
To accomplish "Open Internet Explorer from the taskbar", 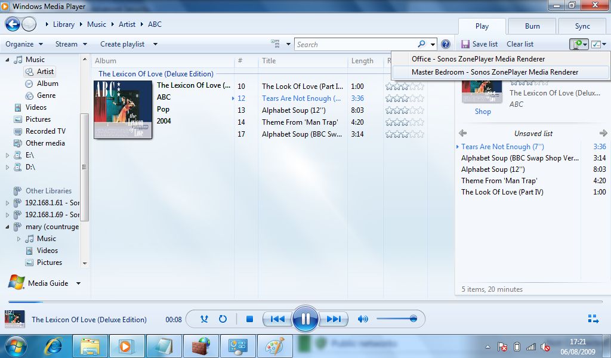I will tap(53, 345).
